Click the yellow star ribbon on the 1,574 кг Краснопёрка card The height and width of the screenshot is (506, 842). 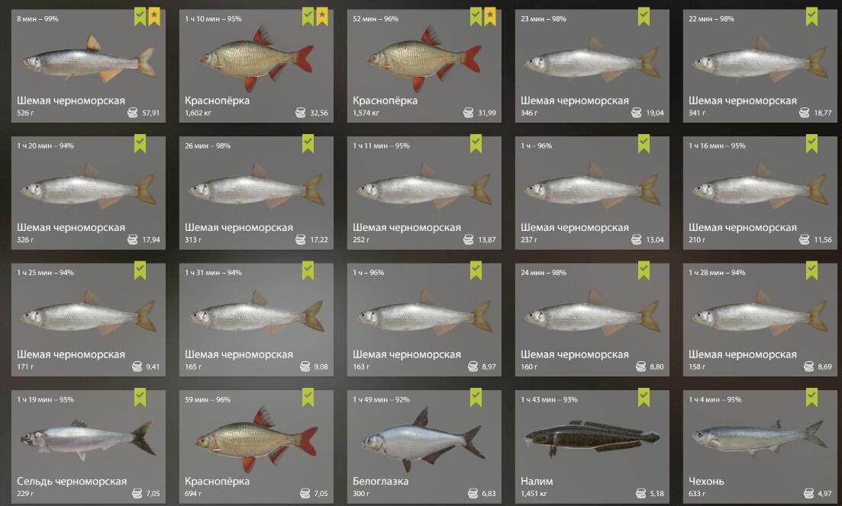point(490,17)
